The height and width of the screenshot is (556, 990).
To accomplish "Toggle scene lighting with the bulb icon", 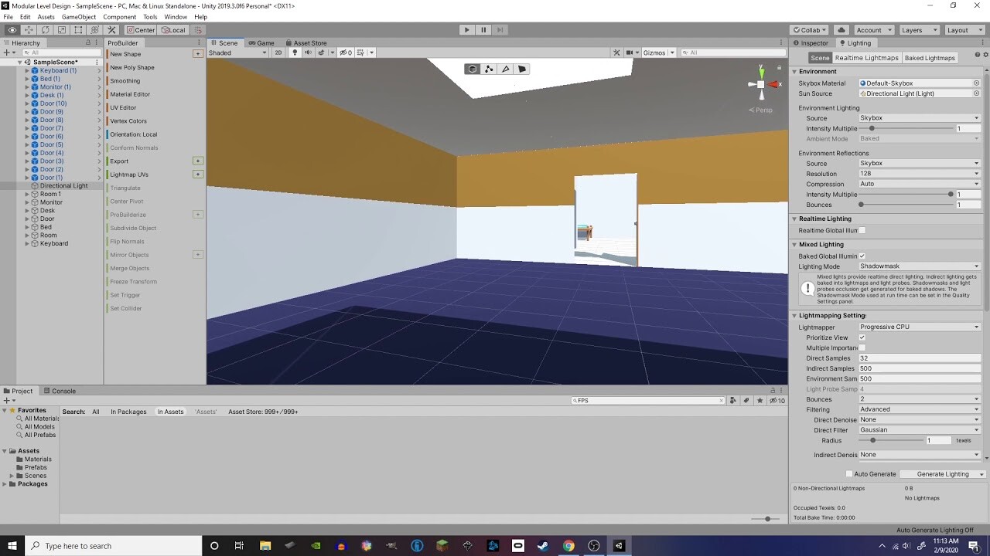I will (295, 53).
